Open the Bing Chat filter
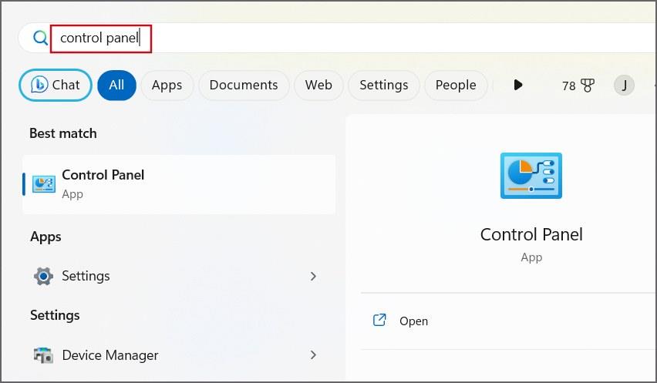657x383 pixels. [x=56, y=85]
